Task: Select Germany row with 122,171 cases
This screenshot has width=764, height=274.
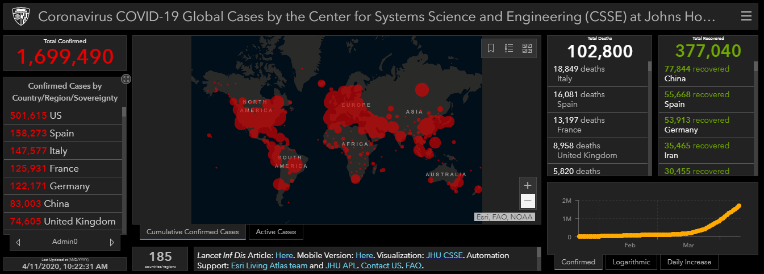Action: click(x=62, y=186)
